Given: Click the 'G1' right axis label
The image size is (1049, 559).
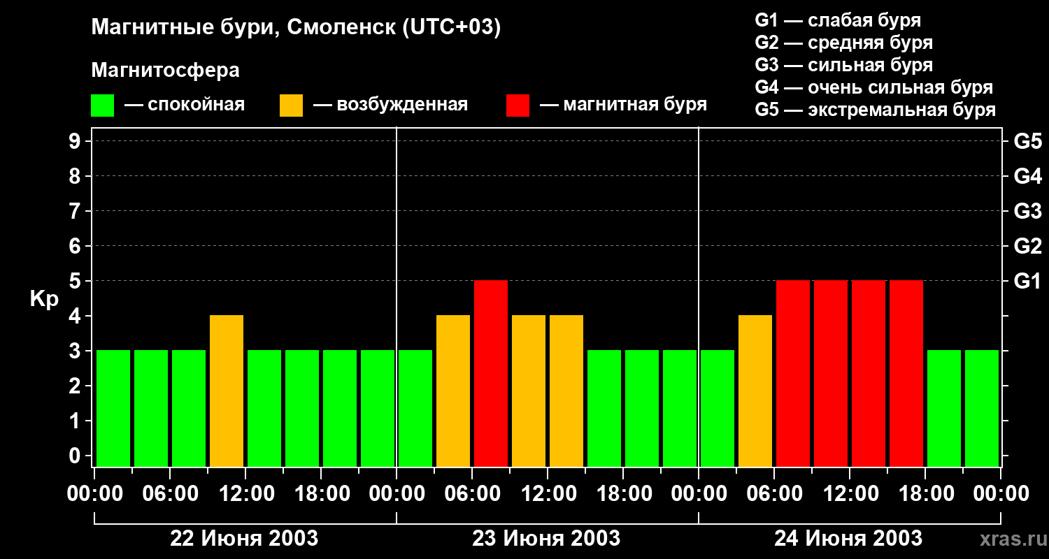Looking at the screenshot, I should [1028, 281].
